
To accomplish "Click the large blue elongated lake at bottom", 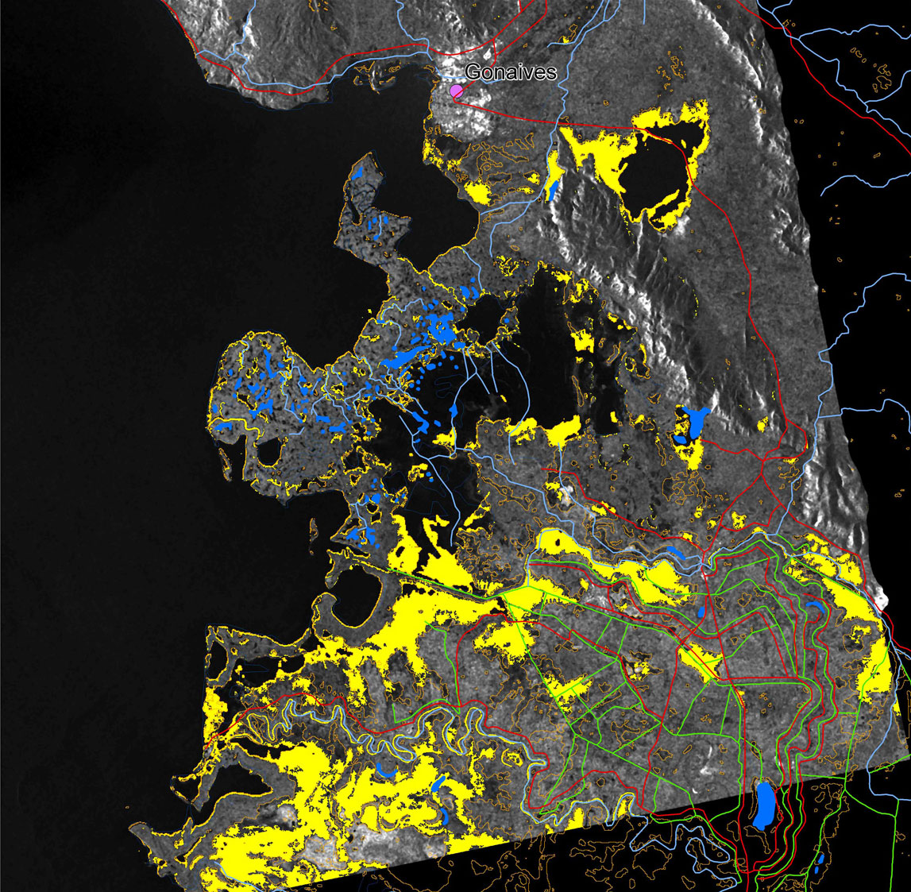I will pyautogui.click(x=764, y=805).
